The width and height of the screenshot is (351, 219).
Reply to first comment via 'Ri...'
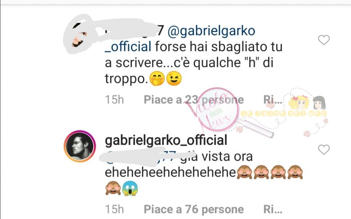tap(273, 100)
